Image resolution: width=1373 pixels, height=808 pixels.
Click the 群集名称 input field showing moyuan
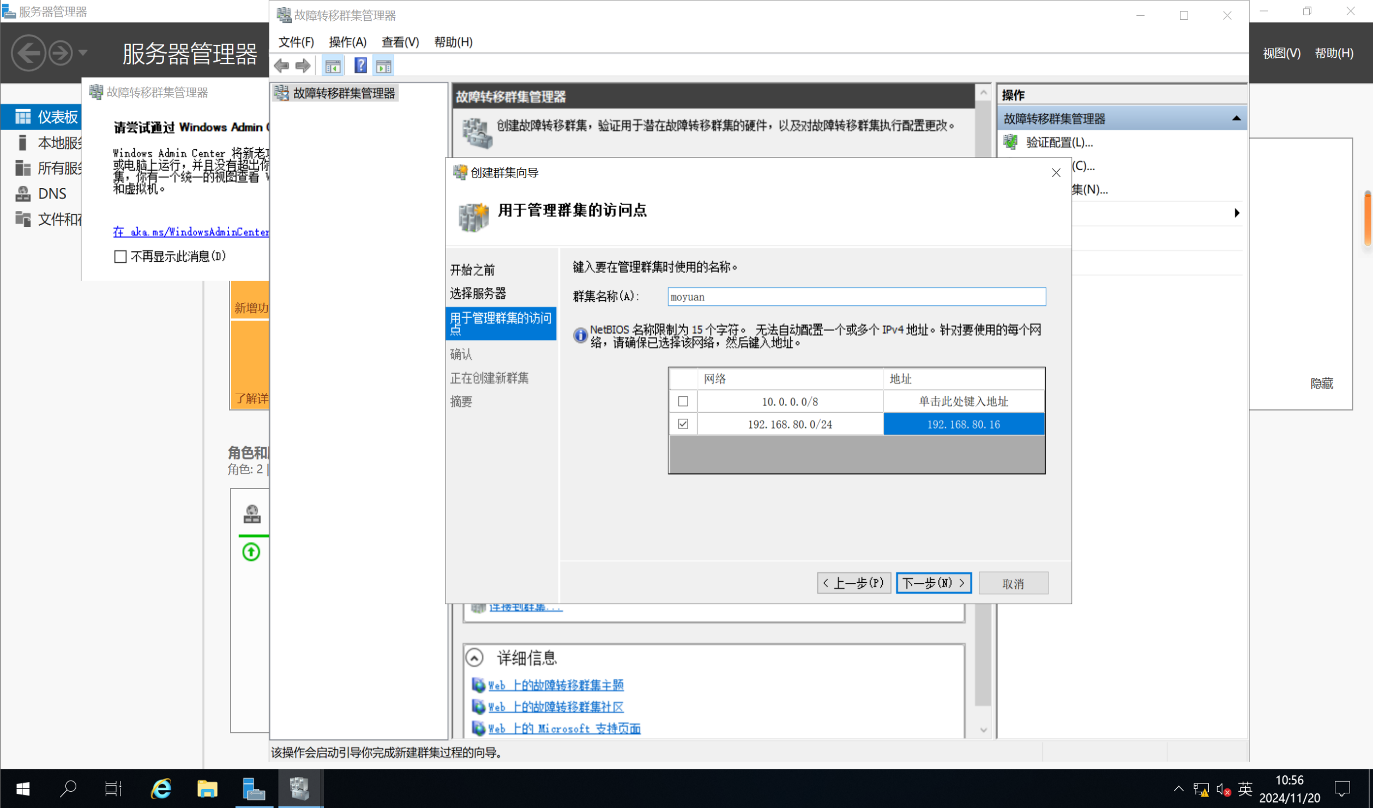tap(855, 297)
